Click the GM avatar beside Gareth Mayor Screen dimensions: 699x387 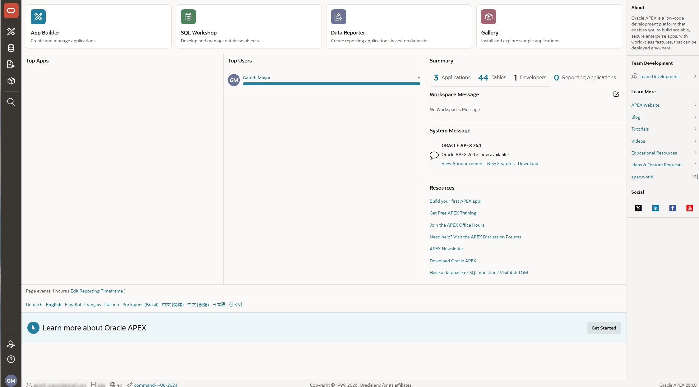point(234,80)
